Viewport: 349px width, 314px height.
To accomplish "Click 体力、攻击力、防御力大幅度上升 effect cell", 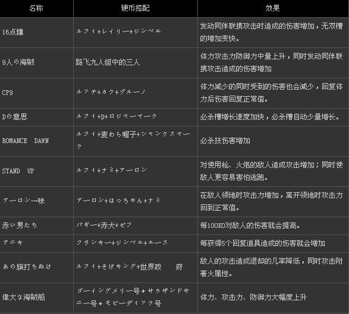I will pos(273,298).
